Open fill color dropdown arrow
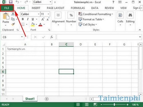 pos(36,25)
